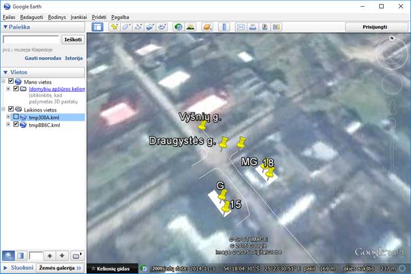Screen dimensions: 411x274
Task: Expand the Kelionių gidas tour guide
Action: click(x=111, y=269)
